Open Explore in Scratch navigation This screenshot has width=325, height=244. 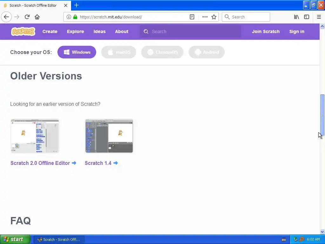coord(76,31)
